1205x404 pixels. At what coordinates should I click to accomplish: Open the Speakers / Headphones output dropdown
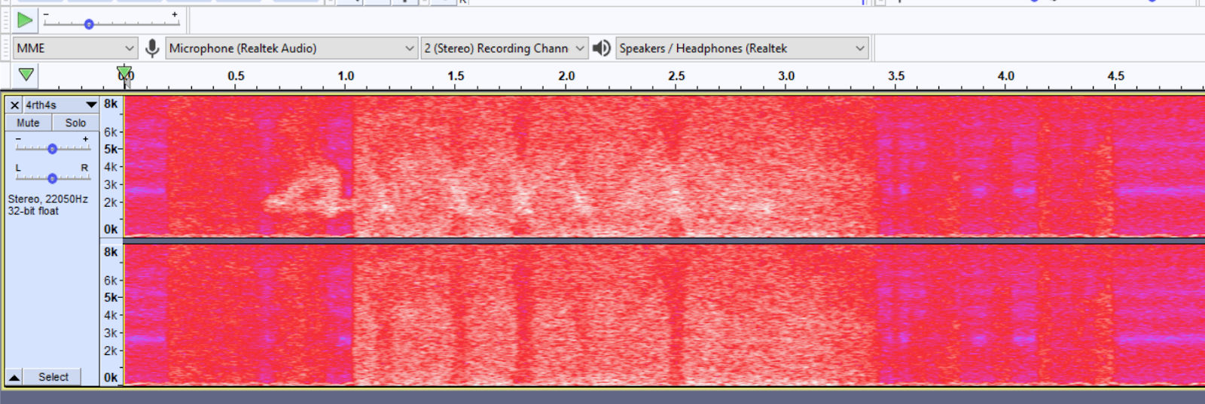742,48
